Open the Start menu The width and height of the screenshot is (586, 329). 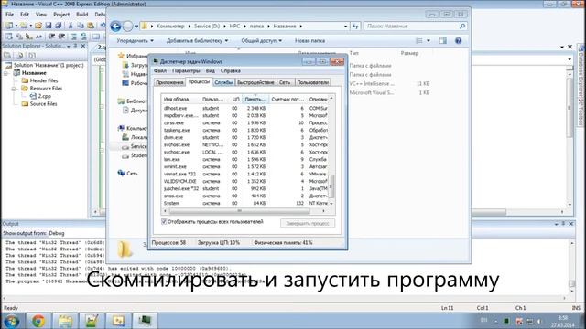click(12, 321)
